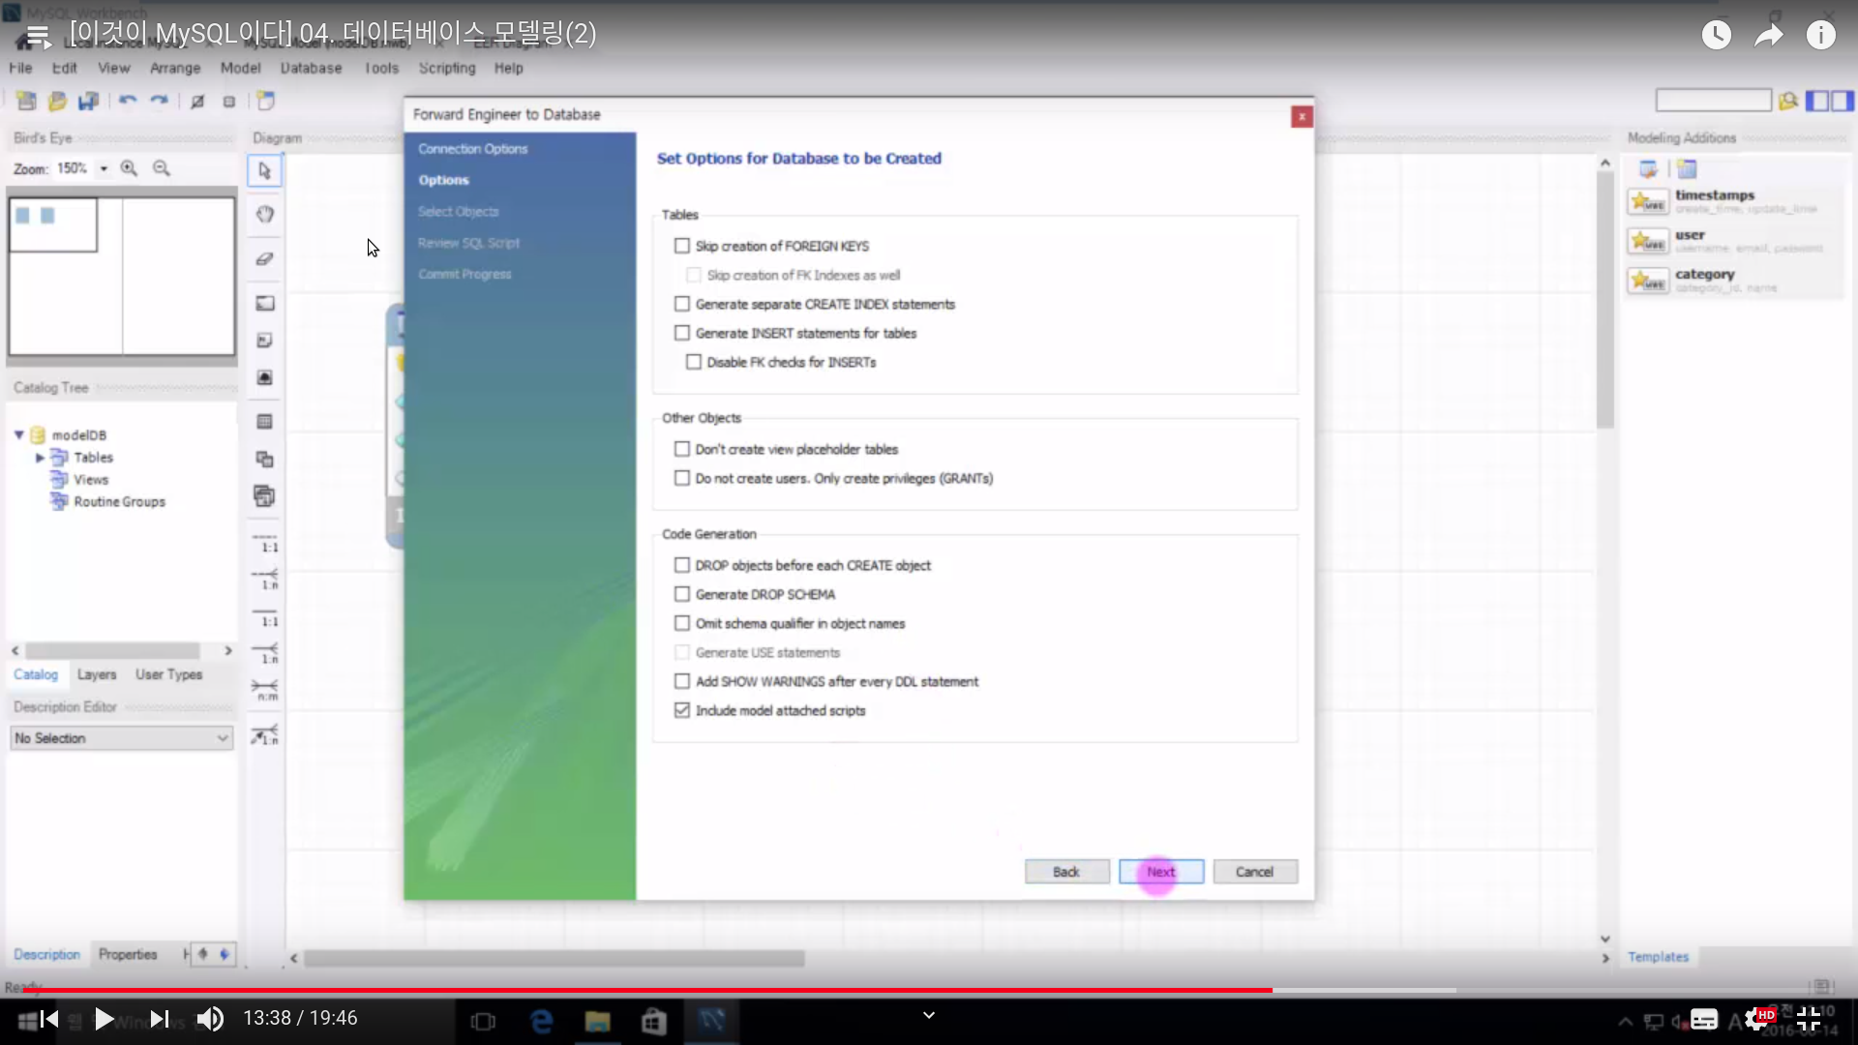
Task: Check Generate DROP SCHEMA option
Action: (682, 594)
